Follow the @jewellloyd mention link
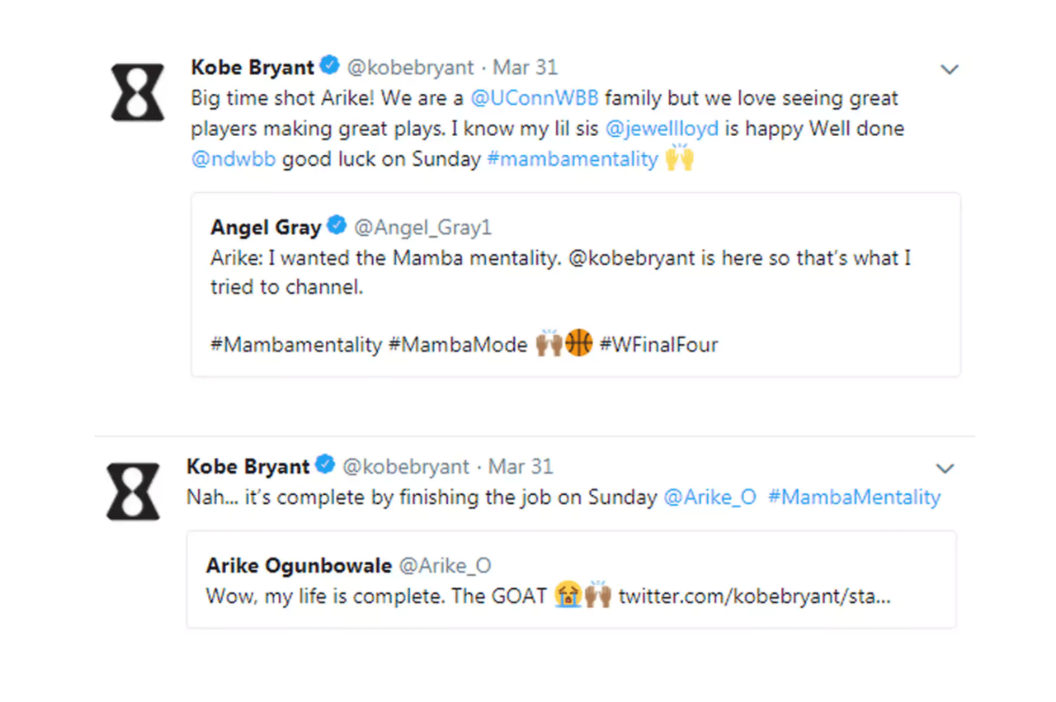This screenshot has width=1056, height=702. click(x=662, y=129)
